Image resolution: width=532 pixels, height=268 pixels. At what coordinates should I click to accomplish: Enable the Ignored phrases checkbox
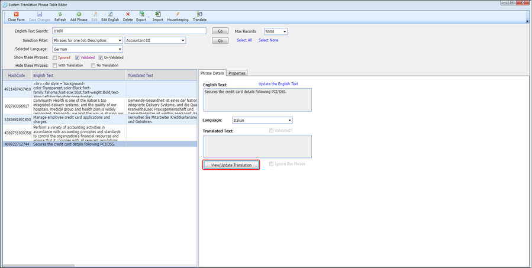pos(54,57)
